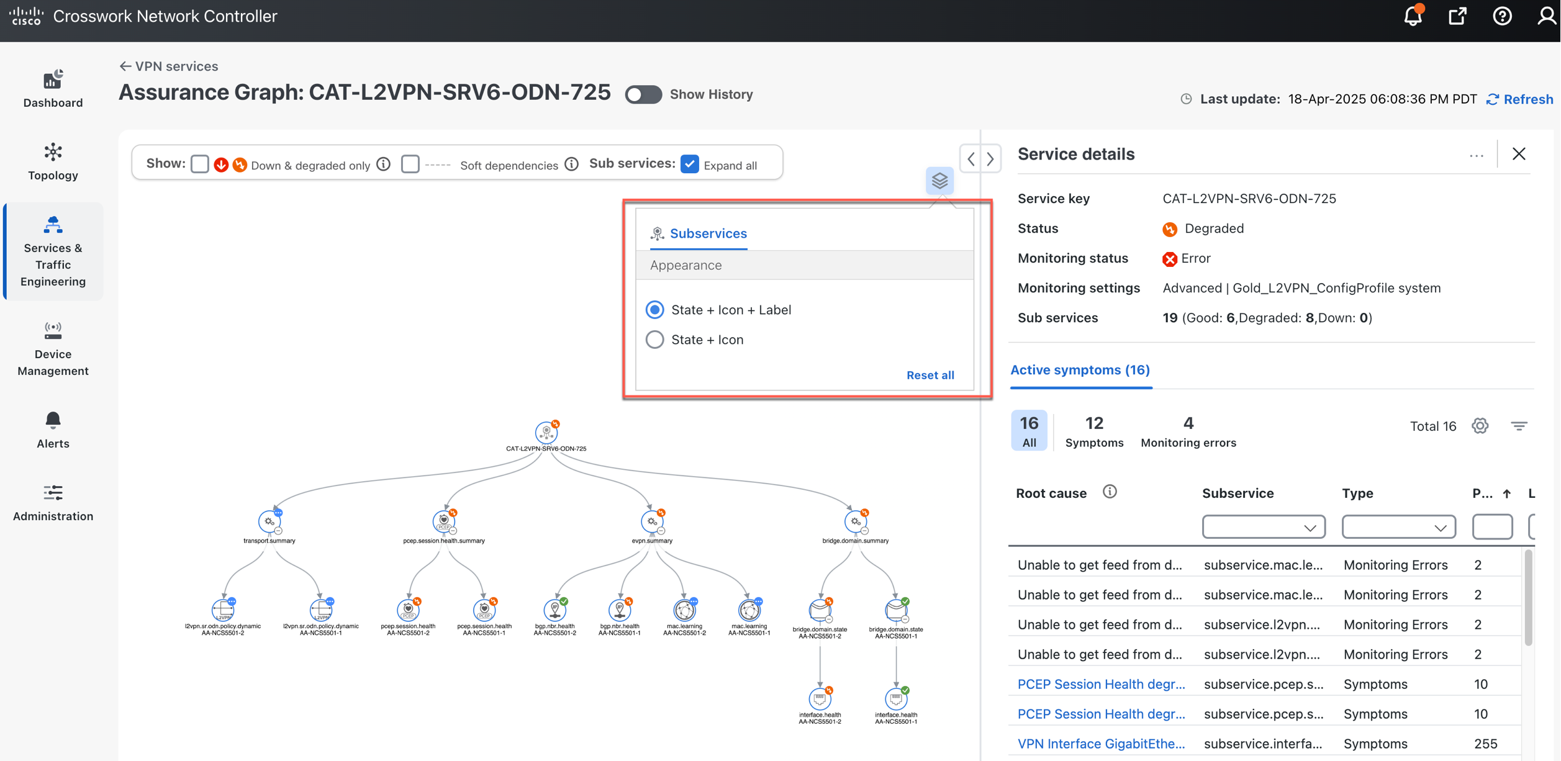Open the notifications bell icon
1561x761 pixels.
click(1413, 16)
